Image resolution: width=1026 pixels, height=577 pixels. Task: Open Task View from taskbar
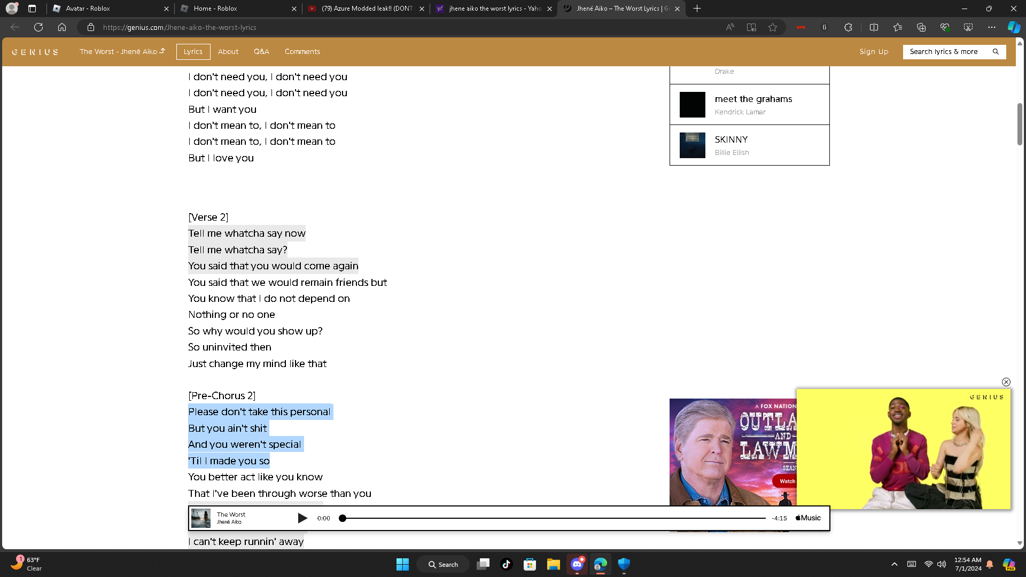click(483, 564)
